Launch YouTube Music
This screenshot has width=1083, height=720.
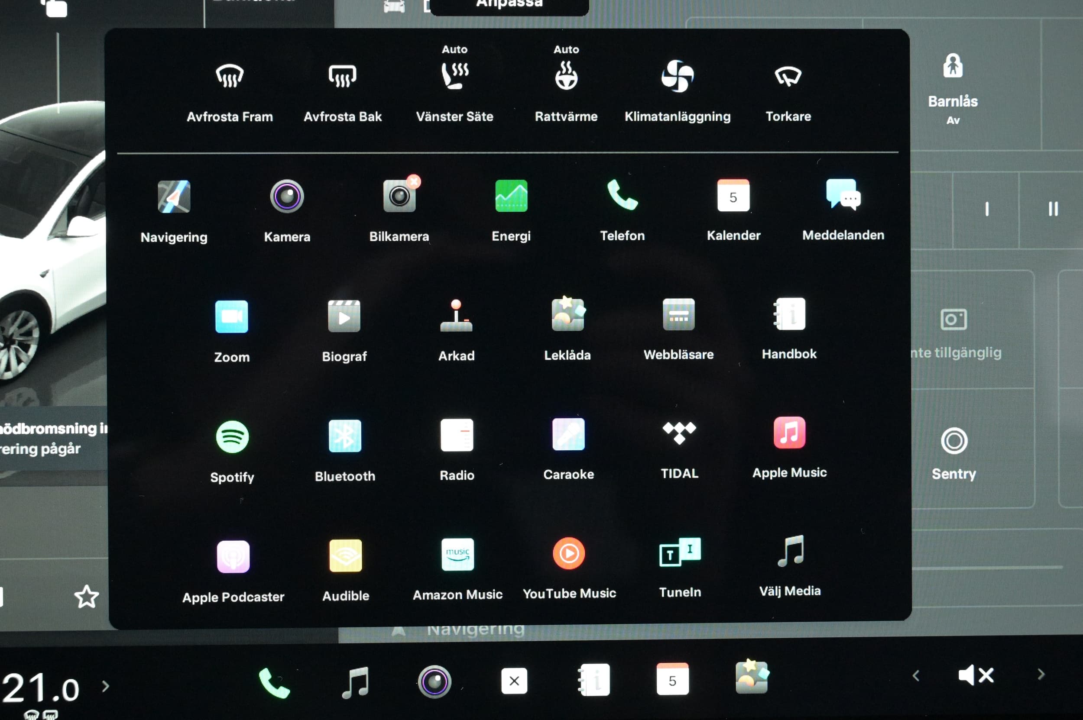tap(569, 568)
